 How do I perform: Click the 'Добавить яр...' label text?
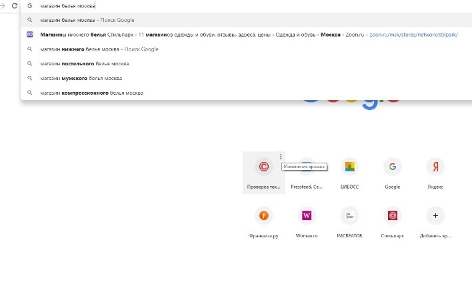pos(435,236)
